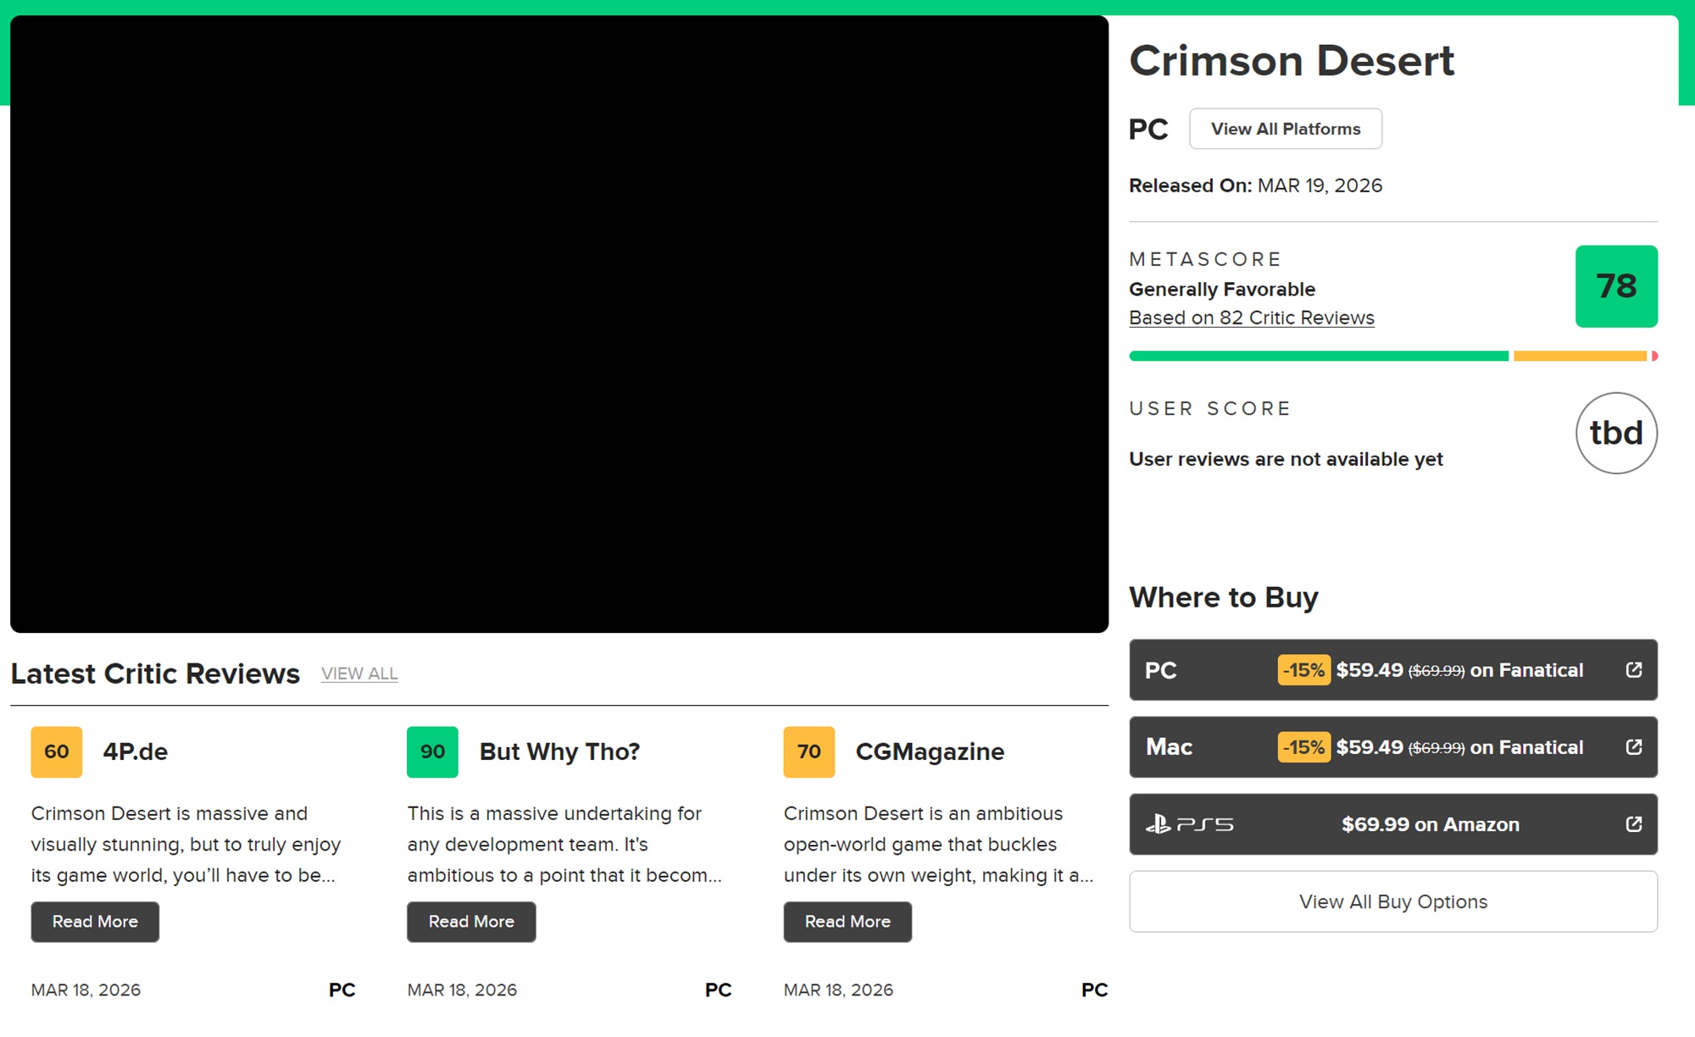Read more of the But Why Tho? review
This screenshot has height=1037, width=1695.
[471, 922]
